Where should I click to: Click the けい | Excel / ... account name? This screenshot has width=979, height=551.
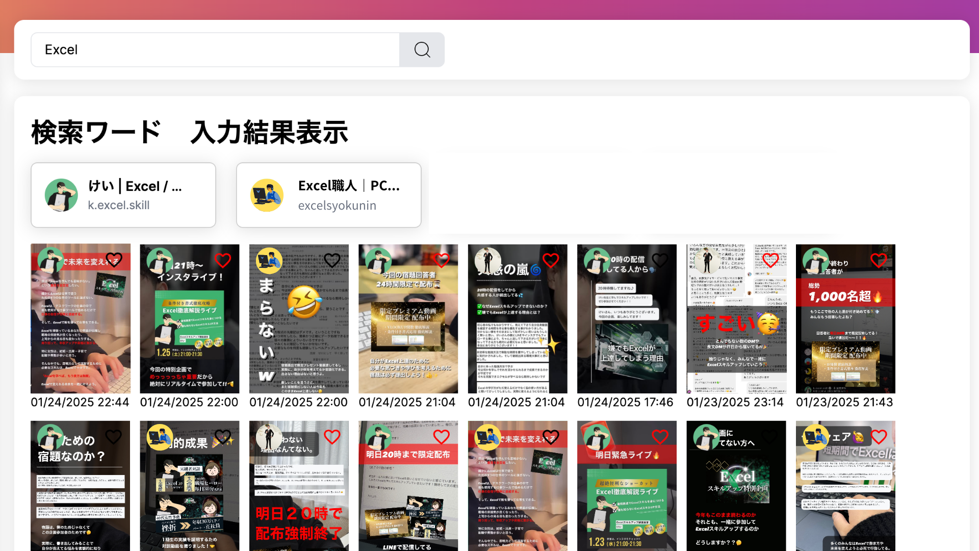[x=135, y=186]
